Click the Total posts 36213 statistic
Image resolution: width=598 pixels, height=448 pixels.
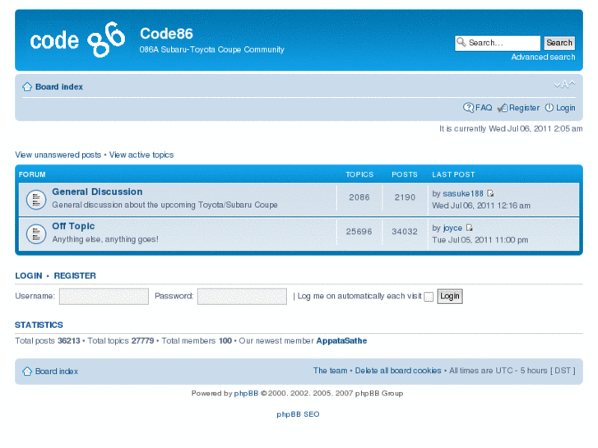click(x=48, y=341)
